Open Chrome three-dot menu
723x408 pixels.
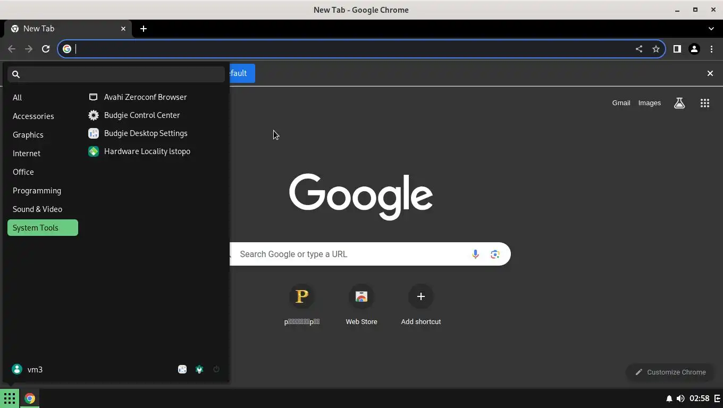click(x=711, y=49)
